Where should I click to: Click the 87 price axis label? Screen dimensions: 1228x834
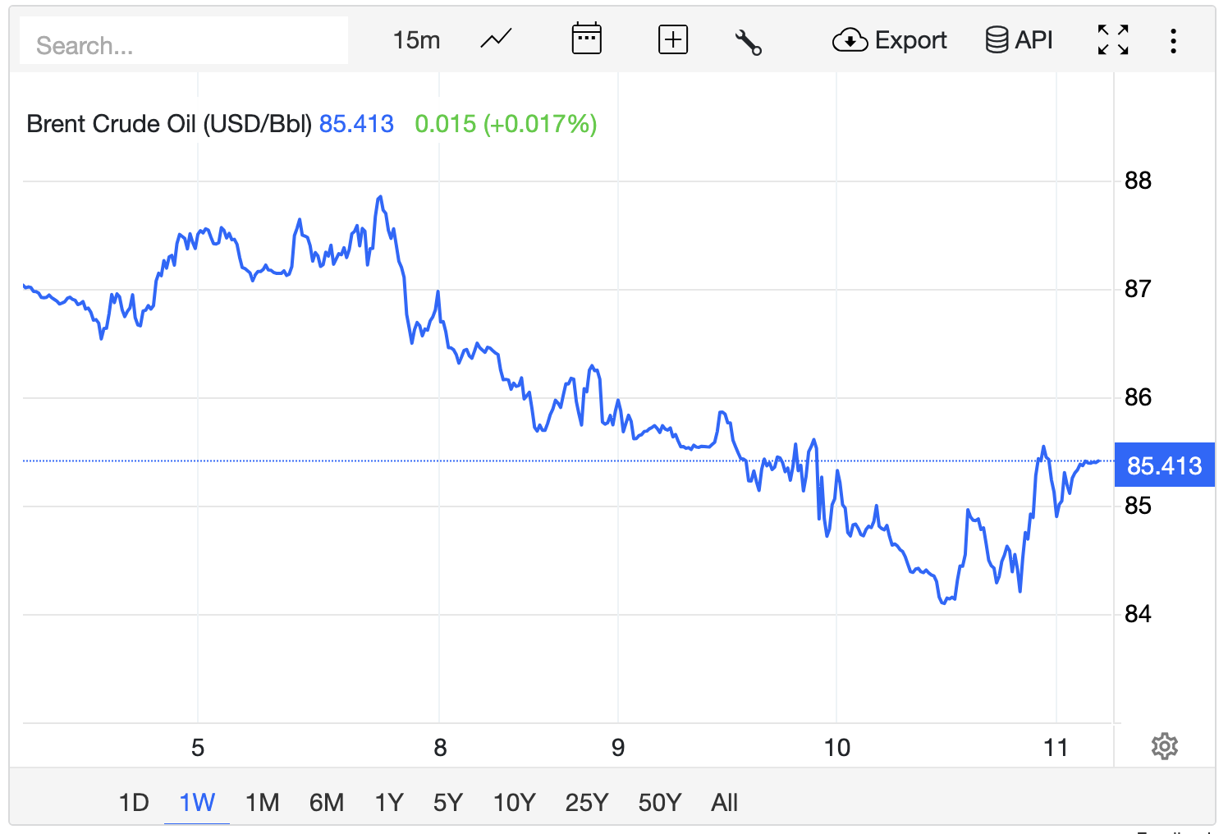click(1138, 289)
